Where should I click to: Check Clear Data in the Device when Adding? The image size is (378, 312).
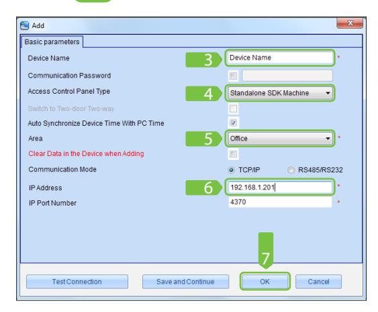233,154
